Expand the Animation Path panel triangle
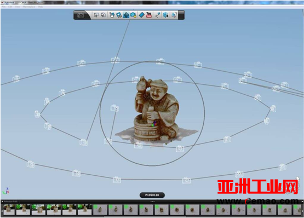The width and height of the screenshot is (304, 218). pos(2,202)
